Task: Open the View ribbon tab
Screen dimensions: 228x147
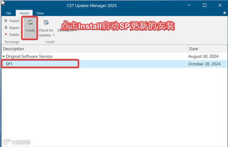Action: coord(40,13)
